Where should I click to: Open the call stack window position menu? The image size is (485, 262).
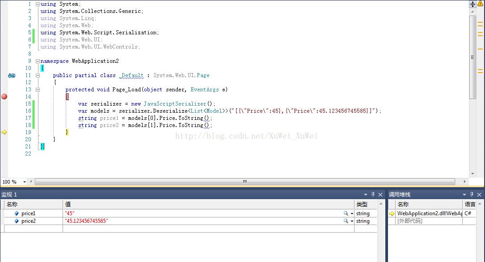pyautogui.click(x=464, y=195)
